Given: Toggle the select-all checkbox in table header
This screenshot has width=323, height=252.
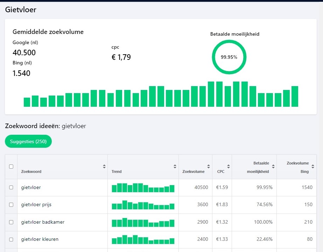Looking at the screenshot, I should pyautogui.click(x=11, y=167).
